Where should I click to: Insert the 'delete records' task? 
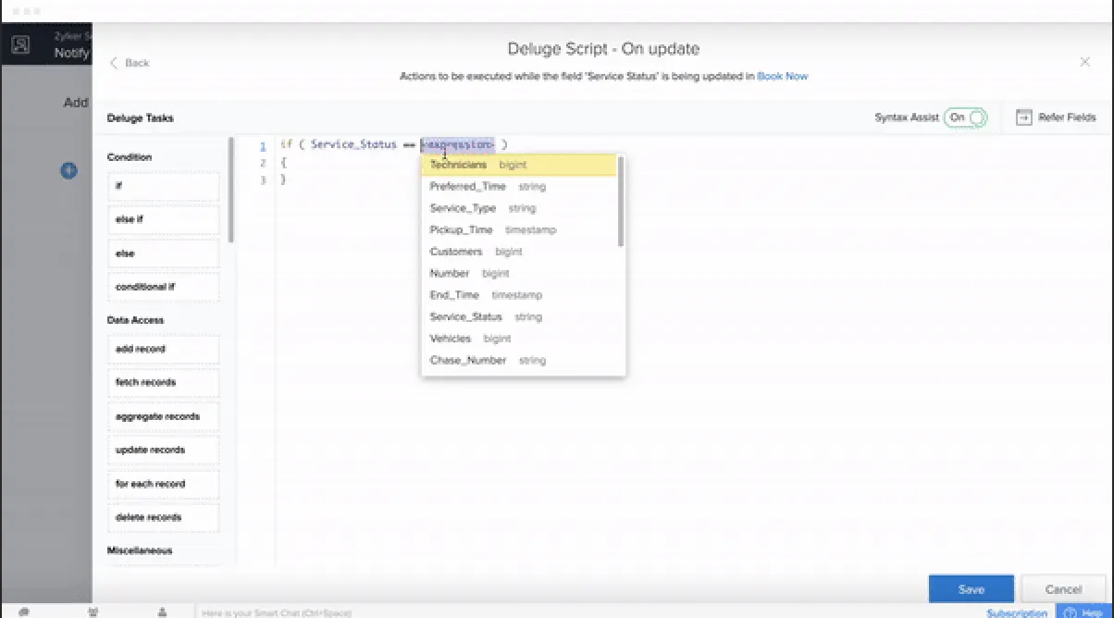click(164, 517)
